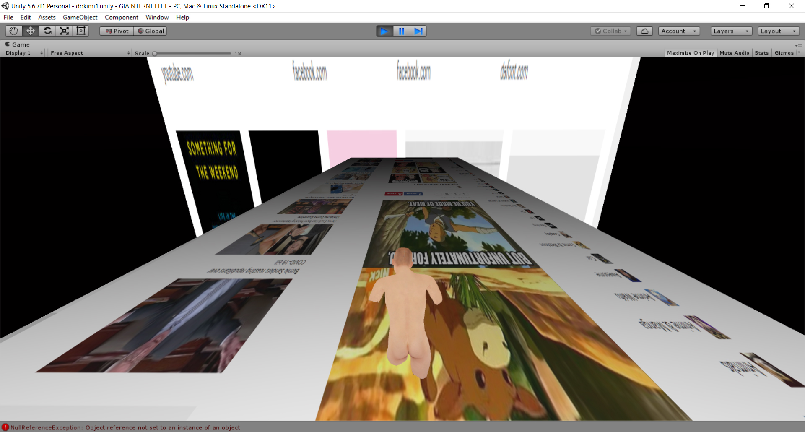The image size is (805, 432).
Task: Select the Rotate tool
Action: pos(47,31)
